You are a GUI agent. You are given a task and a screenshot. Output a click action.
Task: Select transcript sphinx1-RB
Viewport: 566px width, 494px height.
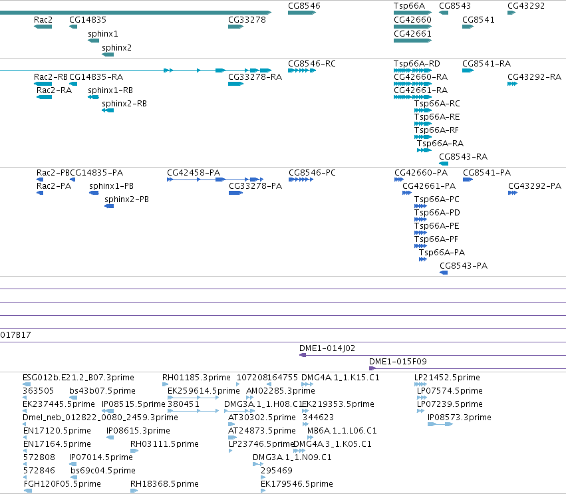tap(93, 97)
